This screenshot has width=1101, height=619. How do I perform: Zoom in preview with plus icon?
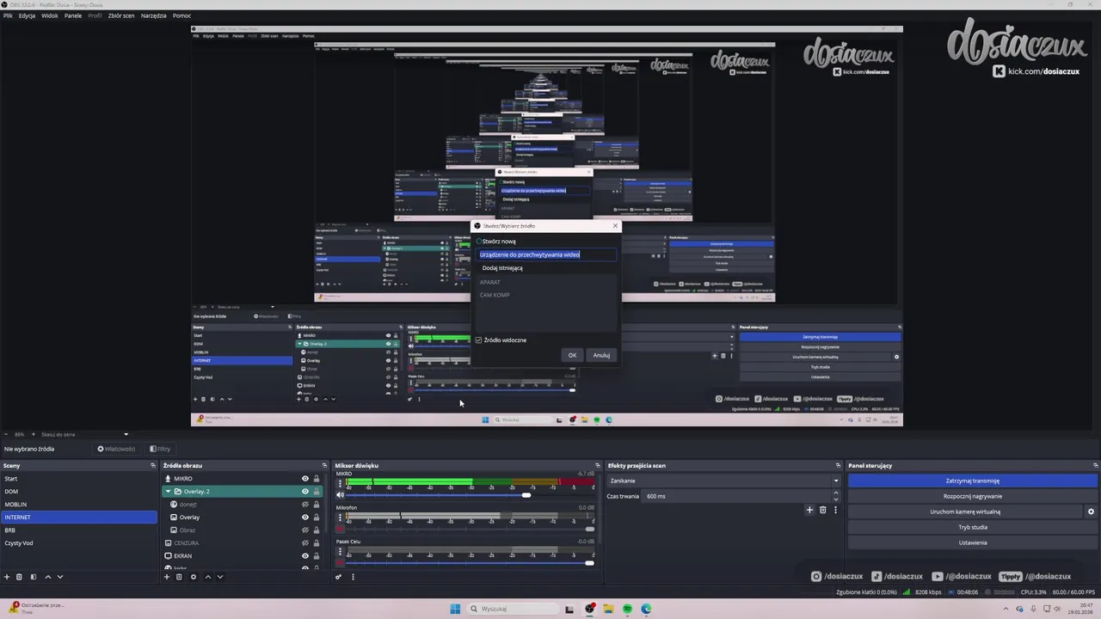pyautogui.click(x=34, y=434)
